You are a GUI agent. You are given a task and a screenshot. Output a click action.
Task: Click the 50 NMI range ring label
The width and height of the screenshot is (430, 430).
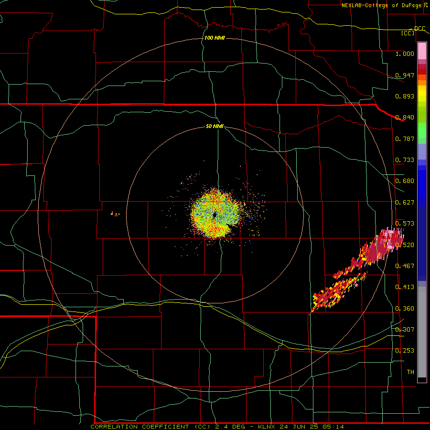pyautogui.click(x=215, y=126)
